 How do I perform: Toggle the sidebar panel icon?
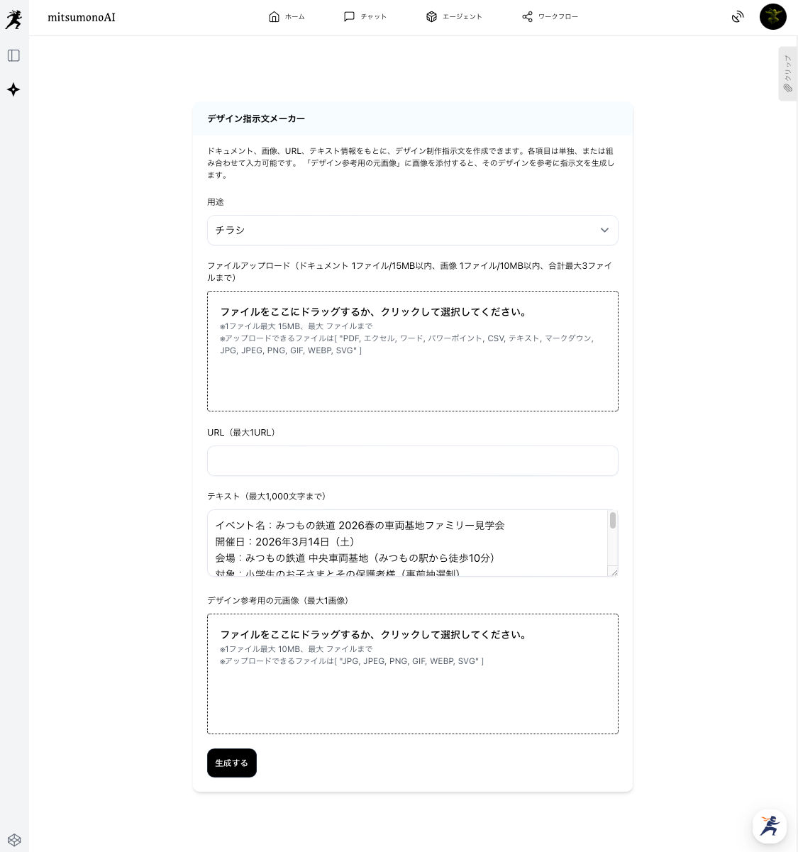tap(13, 55)
